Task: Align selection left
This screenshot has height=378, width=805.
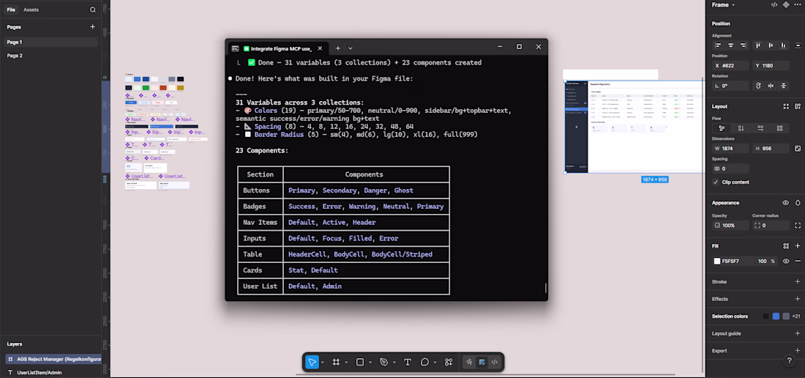Action: 718,45
